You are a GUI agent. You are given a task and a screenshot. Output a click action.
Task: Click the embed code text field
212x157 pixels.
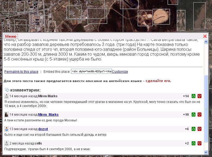(x=91, y=72)
